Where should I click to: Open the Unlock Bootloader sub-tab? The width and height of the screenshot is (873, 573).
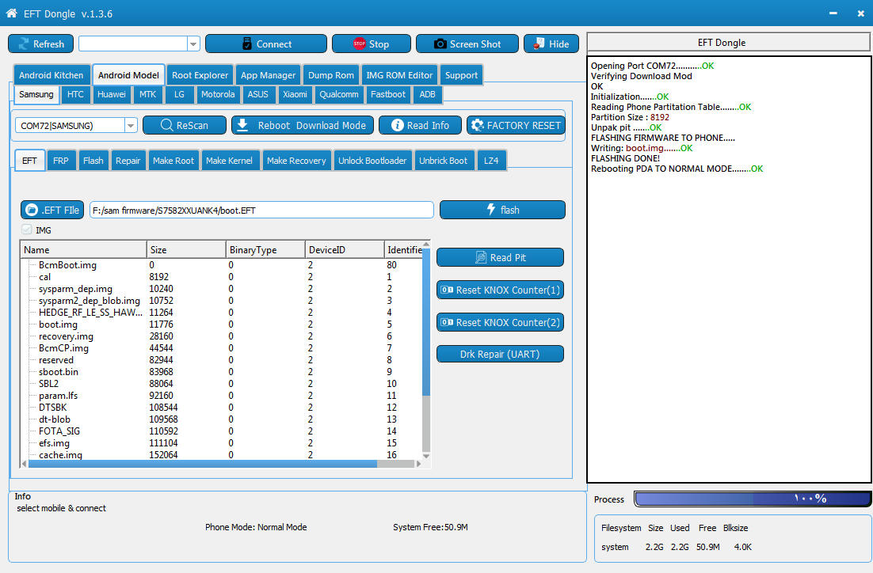372,161
